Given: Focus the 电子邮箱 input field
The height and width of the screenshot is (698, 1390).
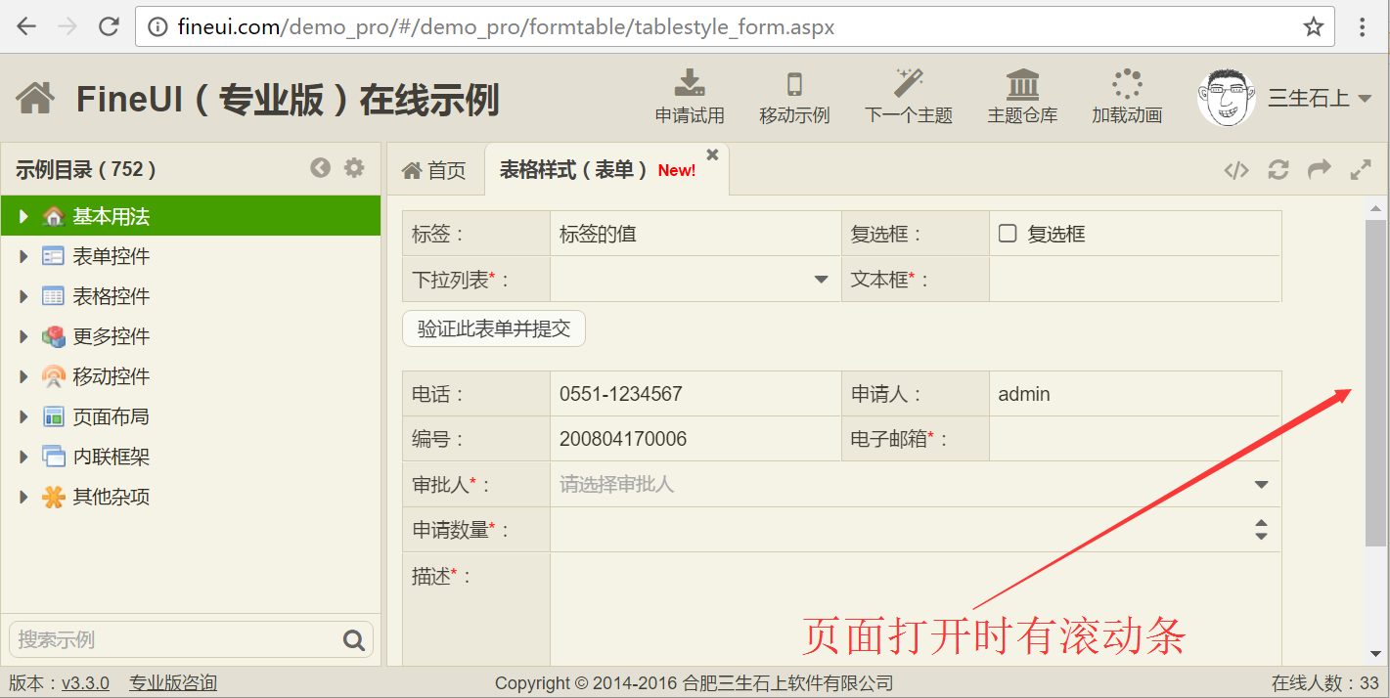Looking at the screenshot, I should [x=1135, y=439].
